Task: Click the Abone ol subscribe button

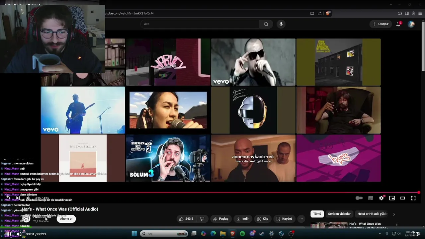Action: [66, 219]
